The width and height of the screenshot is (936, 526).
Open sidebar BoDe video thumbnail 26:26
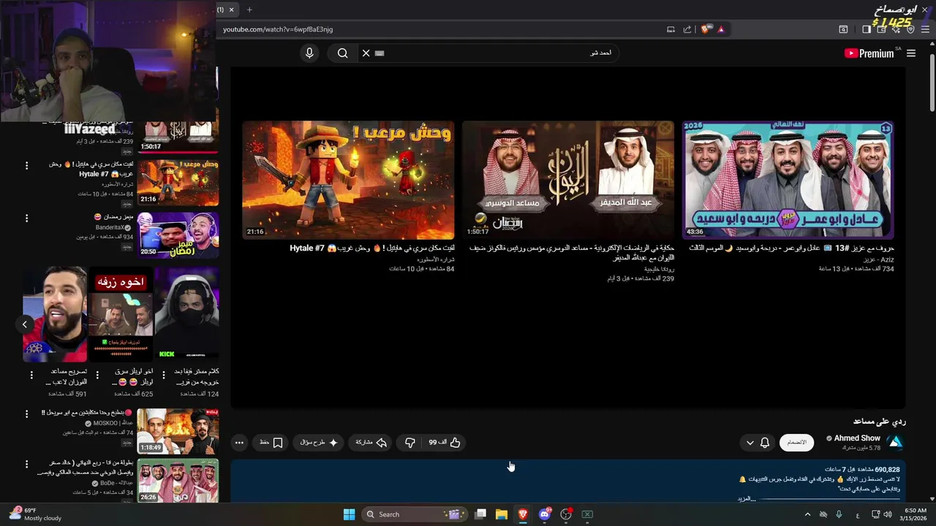tap(178, 481)
